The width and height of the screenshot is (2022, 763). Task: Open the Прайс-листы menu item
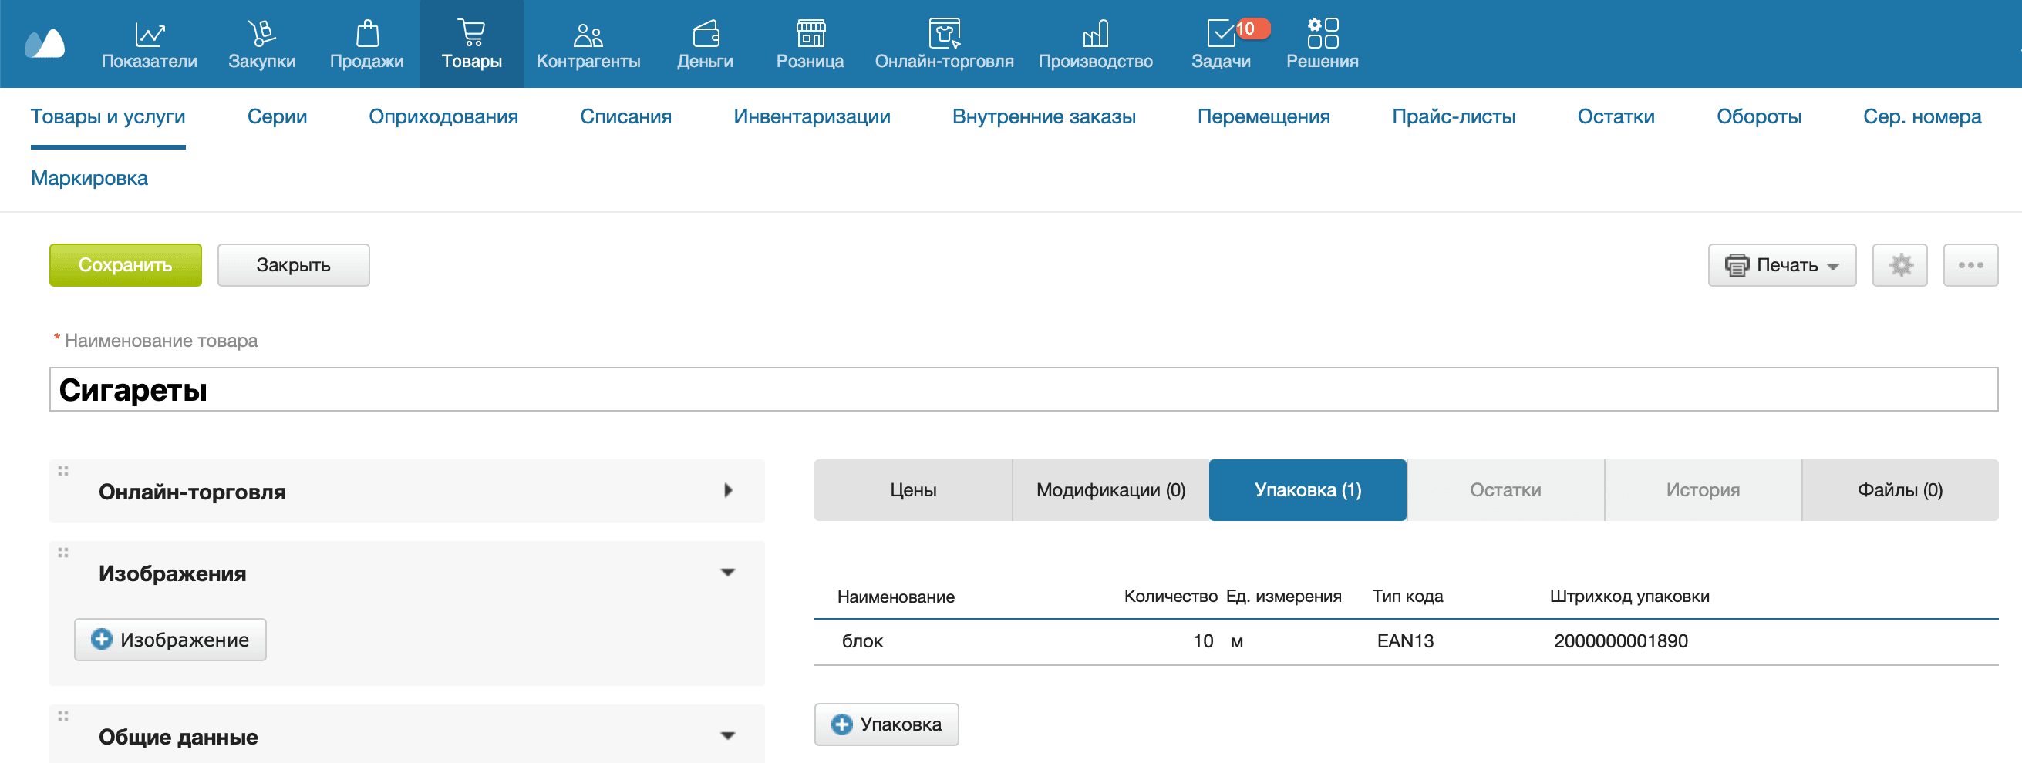1453,116
